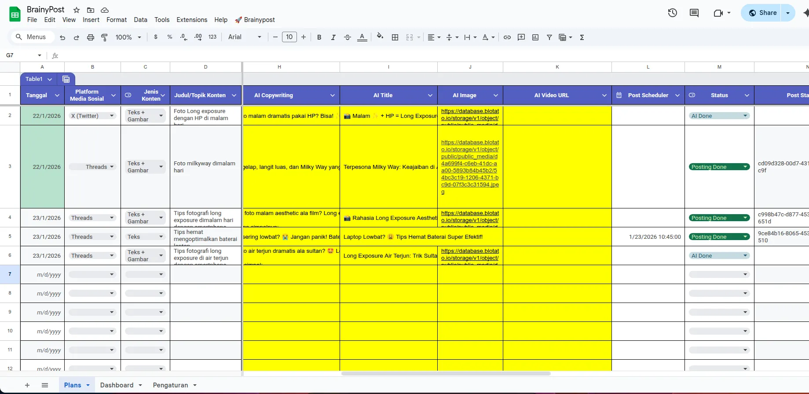Insert a chart
The image size is (809, 394).
coord(535,37)
